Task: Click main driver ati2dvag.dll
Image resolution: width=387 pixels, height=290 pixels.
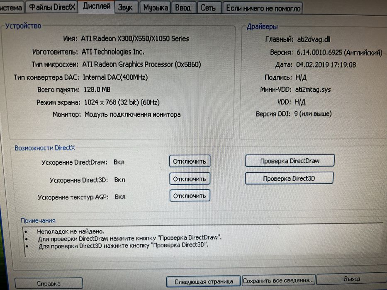Action: (x=314, y=39)
